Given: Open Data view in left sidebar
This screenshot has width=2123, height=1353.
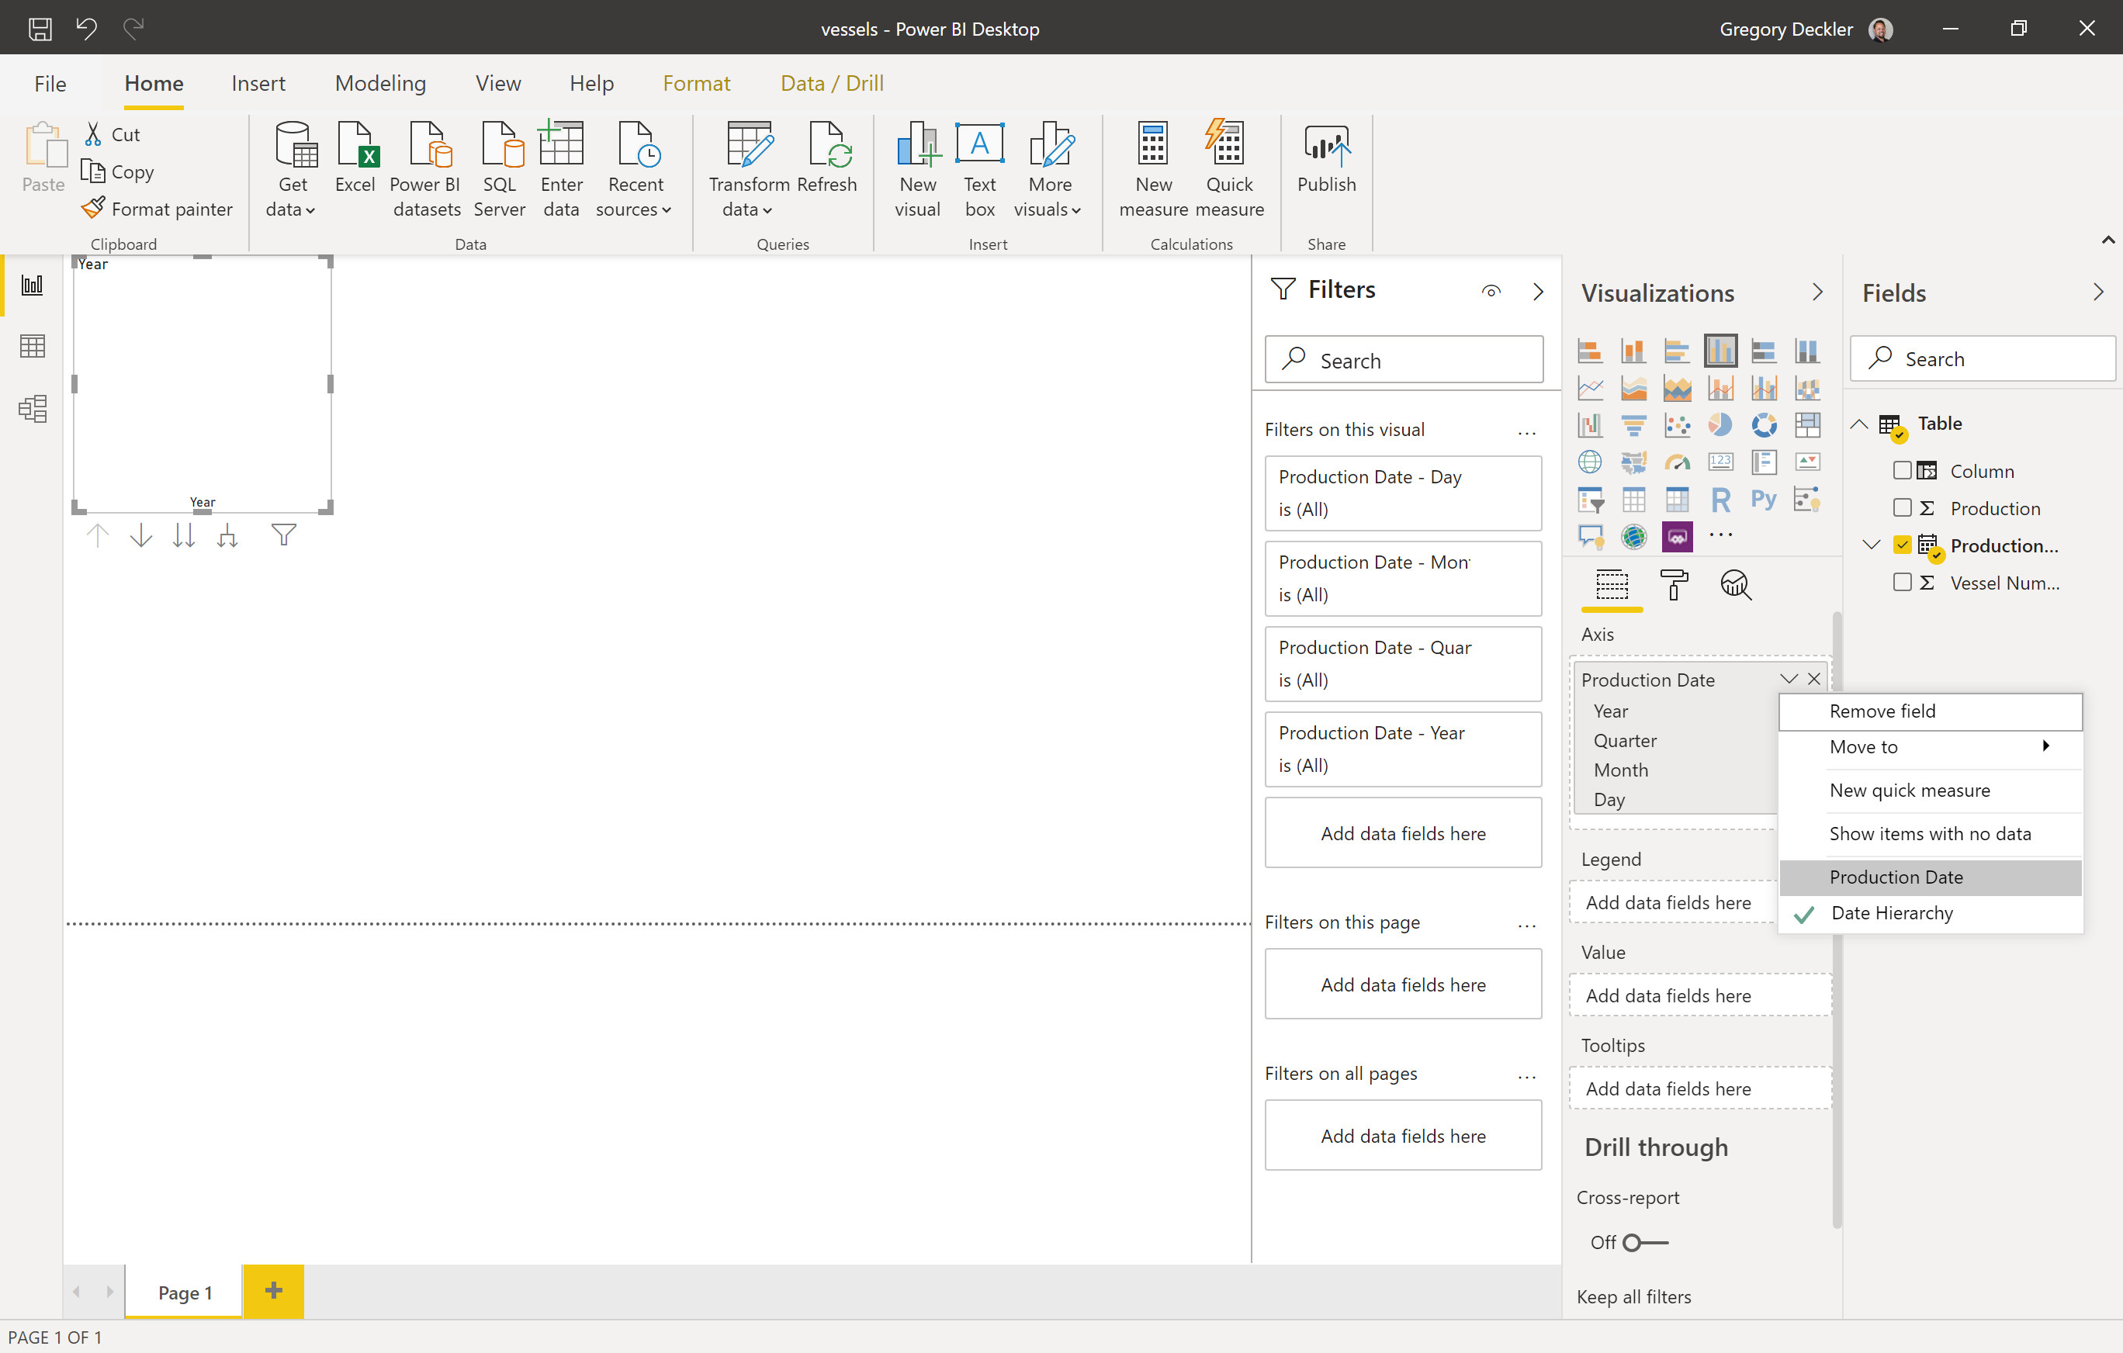Looking at the screenshot, I should (x=32, y=347).
